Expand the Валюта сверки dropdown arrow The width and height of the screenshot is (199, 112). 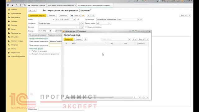(110, 23)
